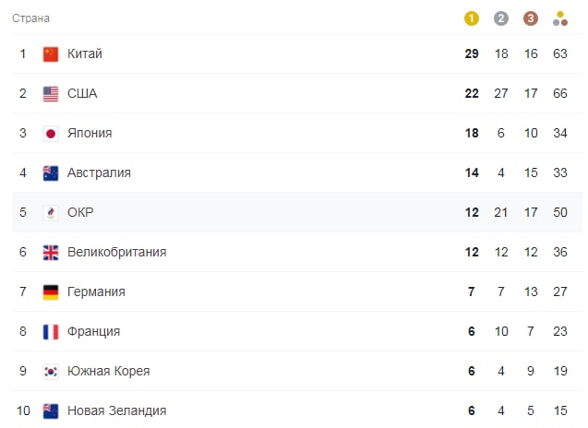The height and width of the screenshot is (428, 588).
Task: Click the total medals three-dot icon
Action: click(560, 18)
